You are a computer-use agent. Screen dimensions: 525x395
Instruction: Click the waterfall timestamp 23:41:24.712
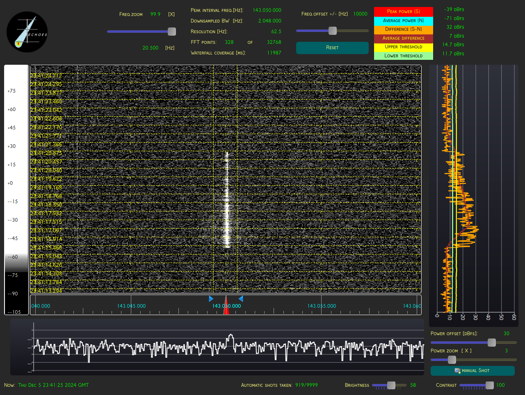[x=46, y=75]
